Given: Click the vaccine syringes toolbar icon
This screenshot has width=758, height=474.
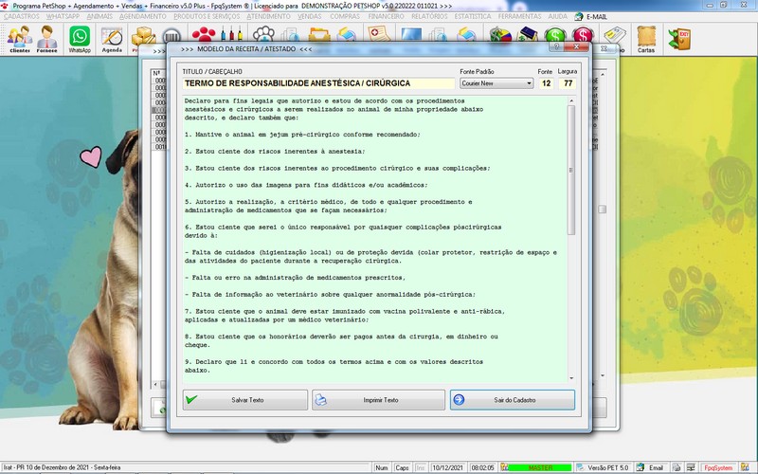Looking at the screenshot, I should pyautogui.click(x=231, y=35).
